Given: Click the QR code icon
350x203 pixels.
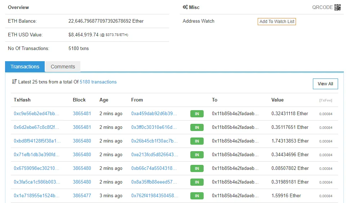Looking at the screenshot, I should point(337,7).
